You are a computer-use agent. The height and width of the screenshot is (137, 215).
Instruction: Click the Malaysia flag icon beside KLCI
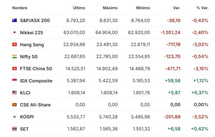click(x=15, y=93)
